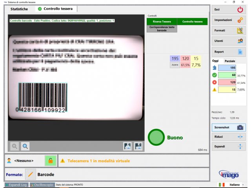Take a Screenshot with camera icon
This screenshot has height=188, width=251.
240,127
